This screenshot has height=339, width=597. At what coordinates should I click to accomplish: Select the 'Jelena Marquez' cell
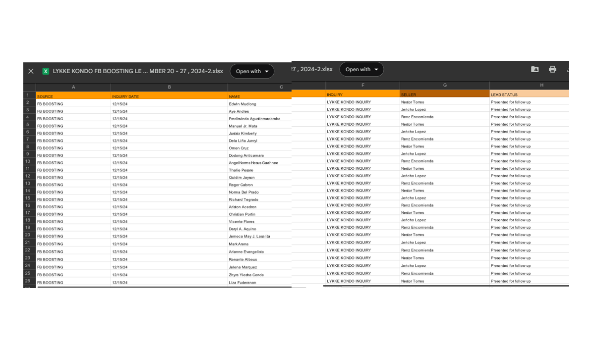click(x=259, y=267)
